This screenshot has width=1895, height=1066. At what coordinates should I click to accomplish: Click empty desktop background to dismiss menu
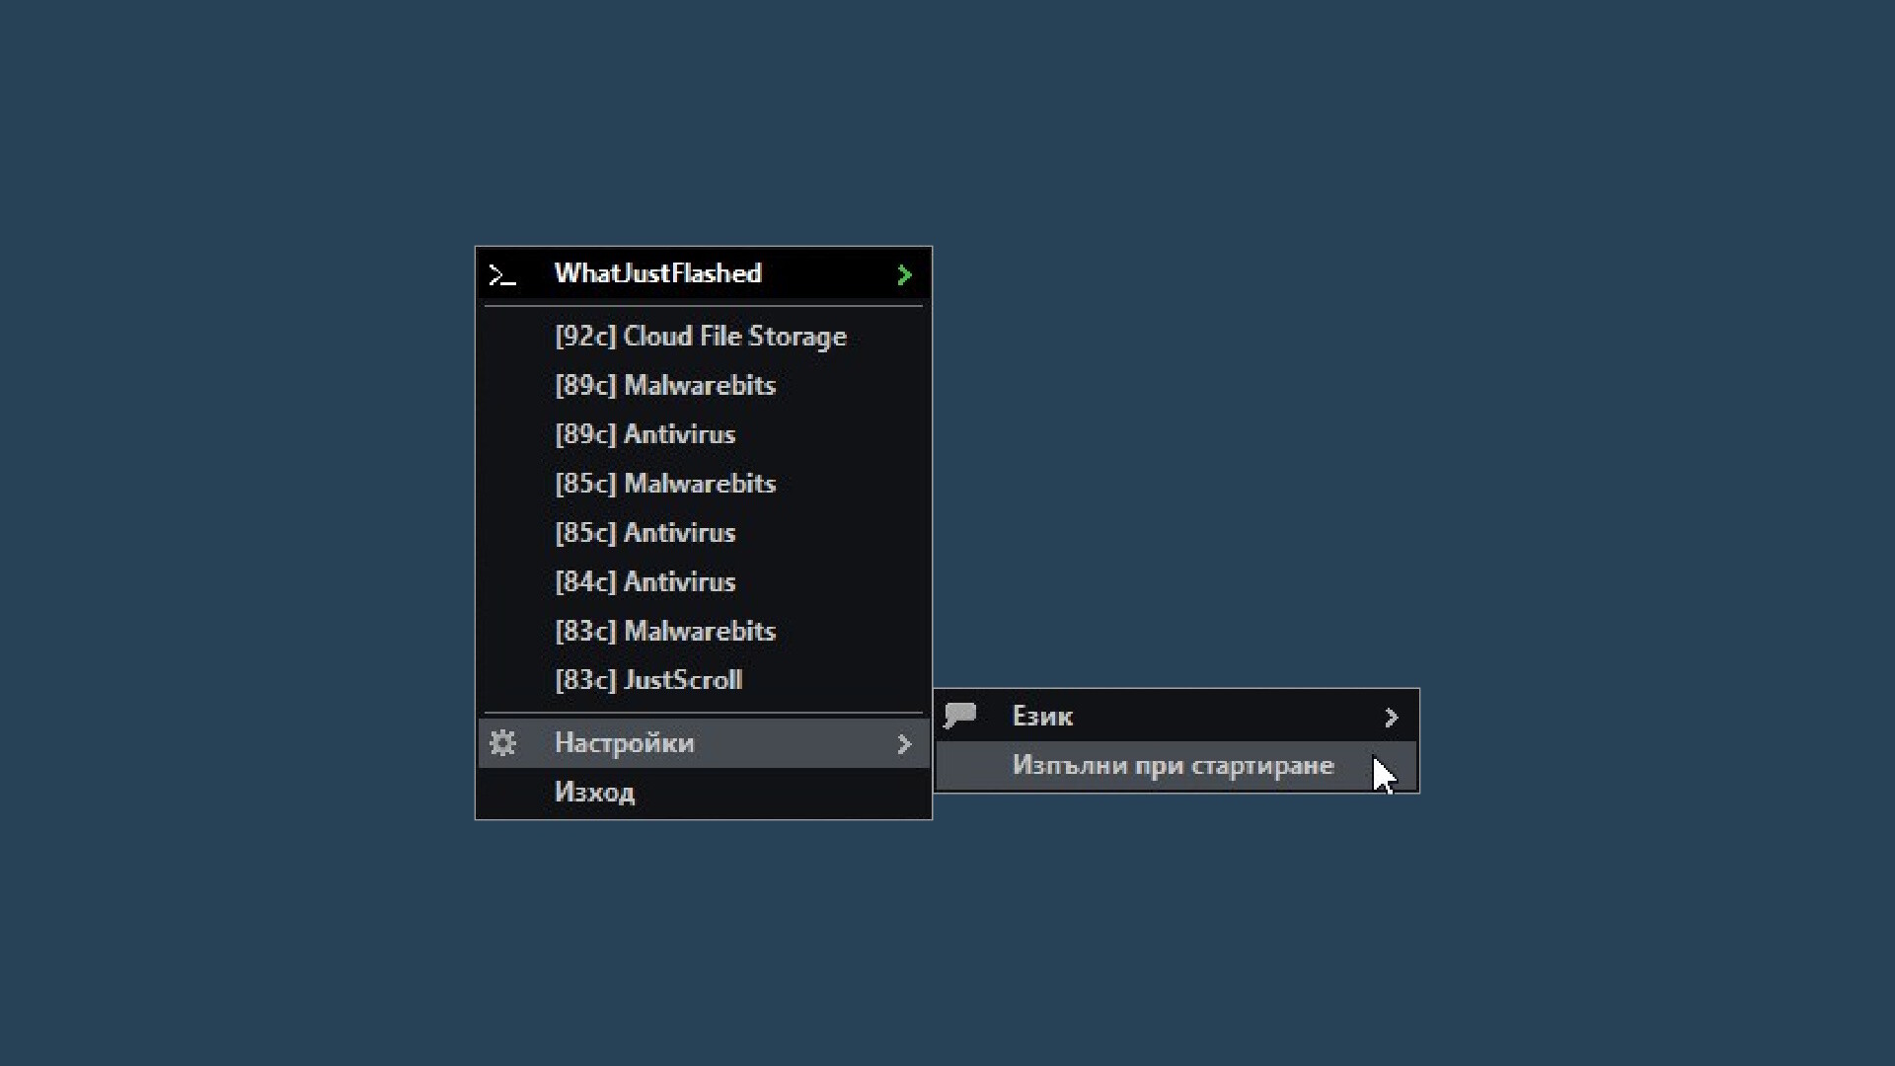tap(1480, 296)
